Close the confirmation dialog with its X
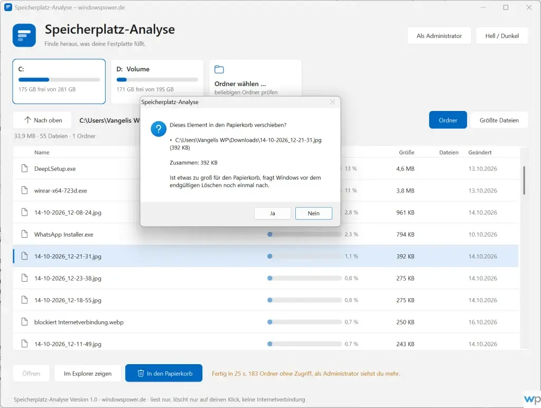 click(332, 102)
